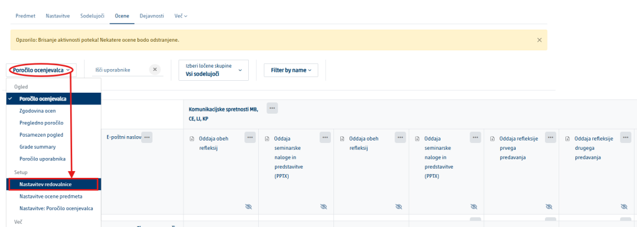Expand the Več navigation menu

(x=181, y=16)
